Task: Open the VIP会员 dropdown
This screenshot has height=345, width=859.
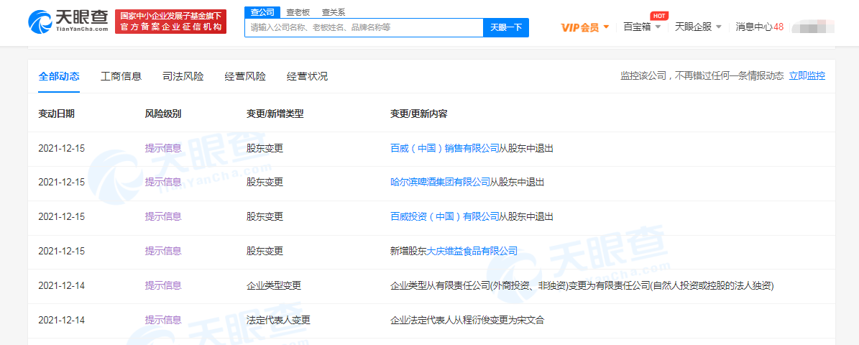Action: 586,27
